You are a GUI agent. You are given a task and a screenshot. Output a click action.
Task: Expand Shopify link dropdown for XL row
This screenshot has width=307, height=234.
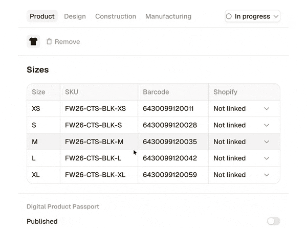[x=267, y=175]
